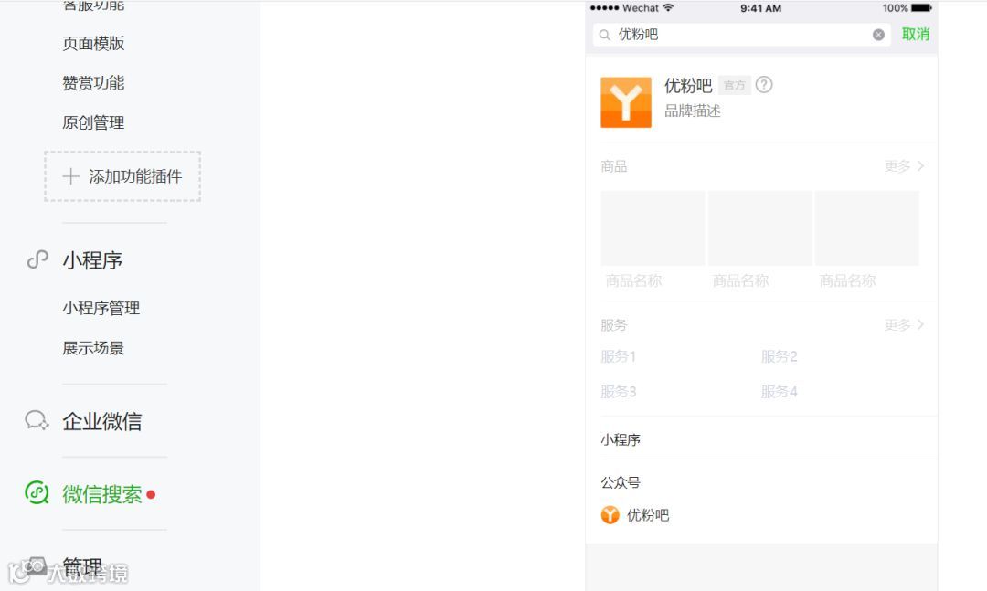The width and height of the screenshot is (987, 591).
Task: Open 原创管理 in the sidebar
Action: click(93, 122)
